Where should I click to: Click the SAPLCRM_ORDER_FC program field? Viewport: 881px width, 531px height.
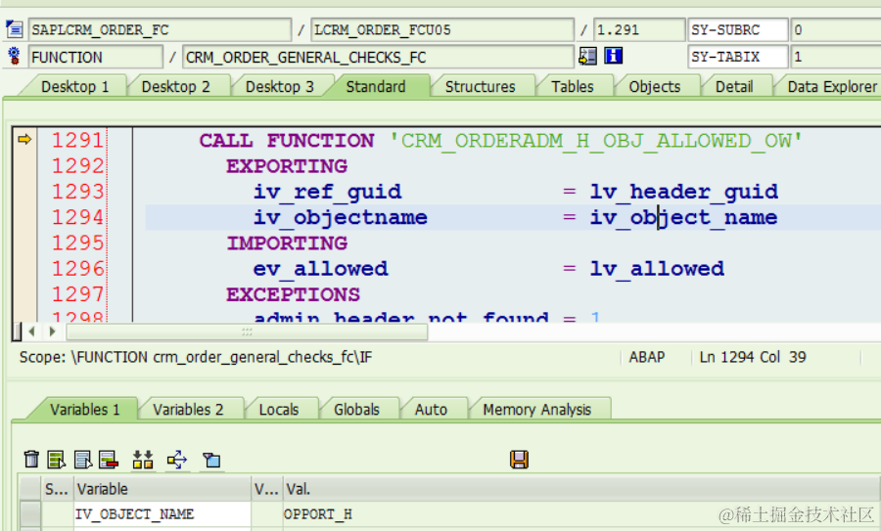[x=160, y=29]
